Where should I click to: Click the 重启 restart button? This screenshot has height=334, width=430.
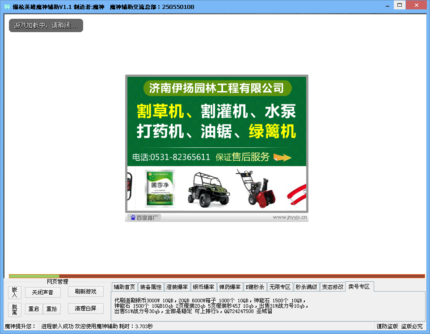click(x=34, y=309)
